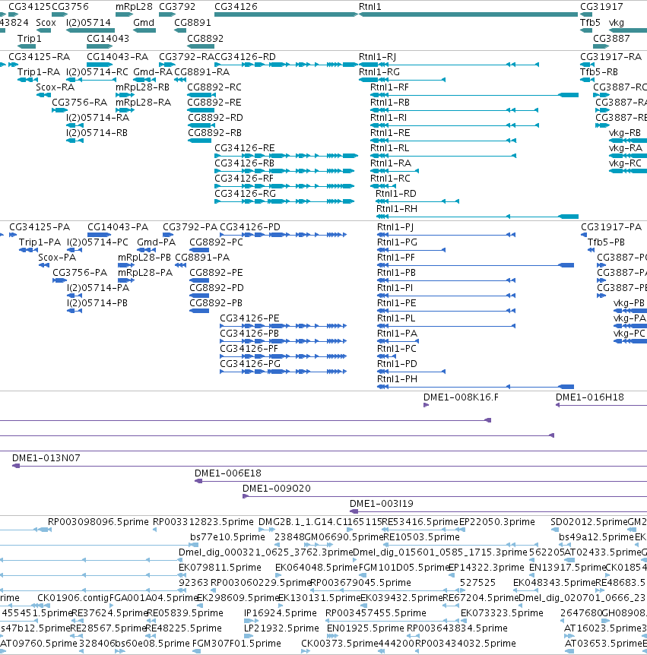
Task: Click EST IP16924.5prime label
Action: click(x=281, y=613)
